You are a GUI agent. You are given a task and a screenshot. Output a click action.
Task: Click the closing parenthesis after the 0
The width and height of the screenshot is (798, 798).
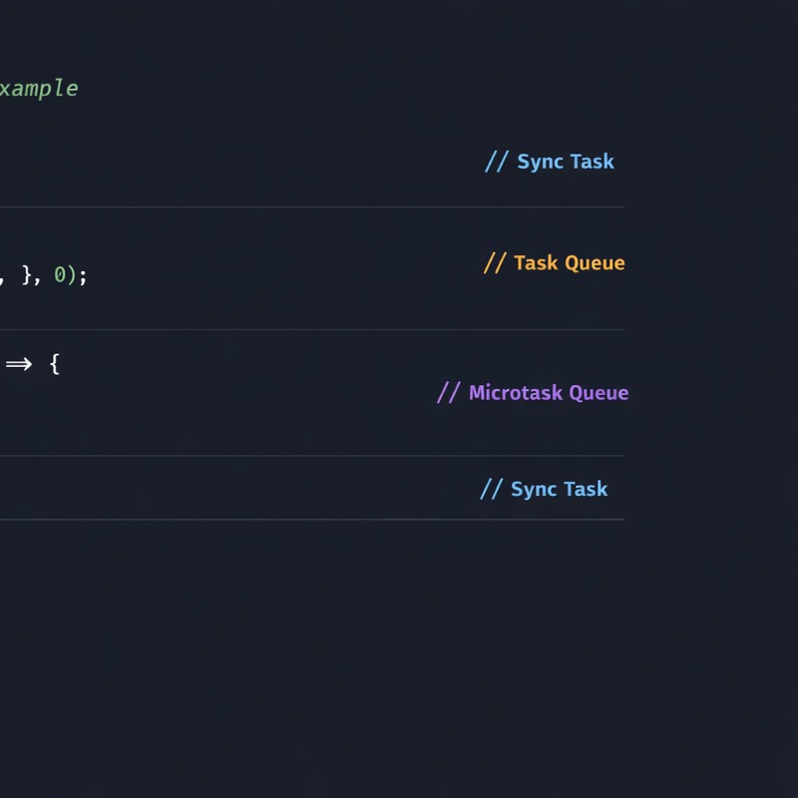tap(72, 275)
